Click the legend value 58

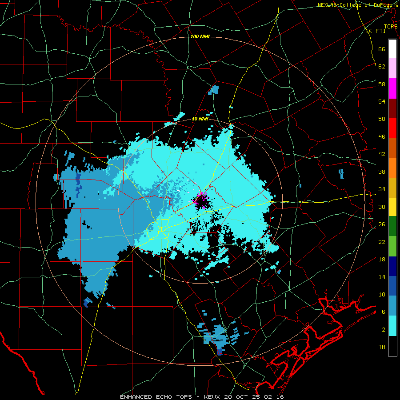coord(382,84)
